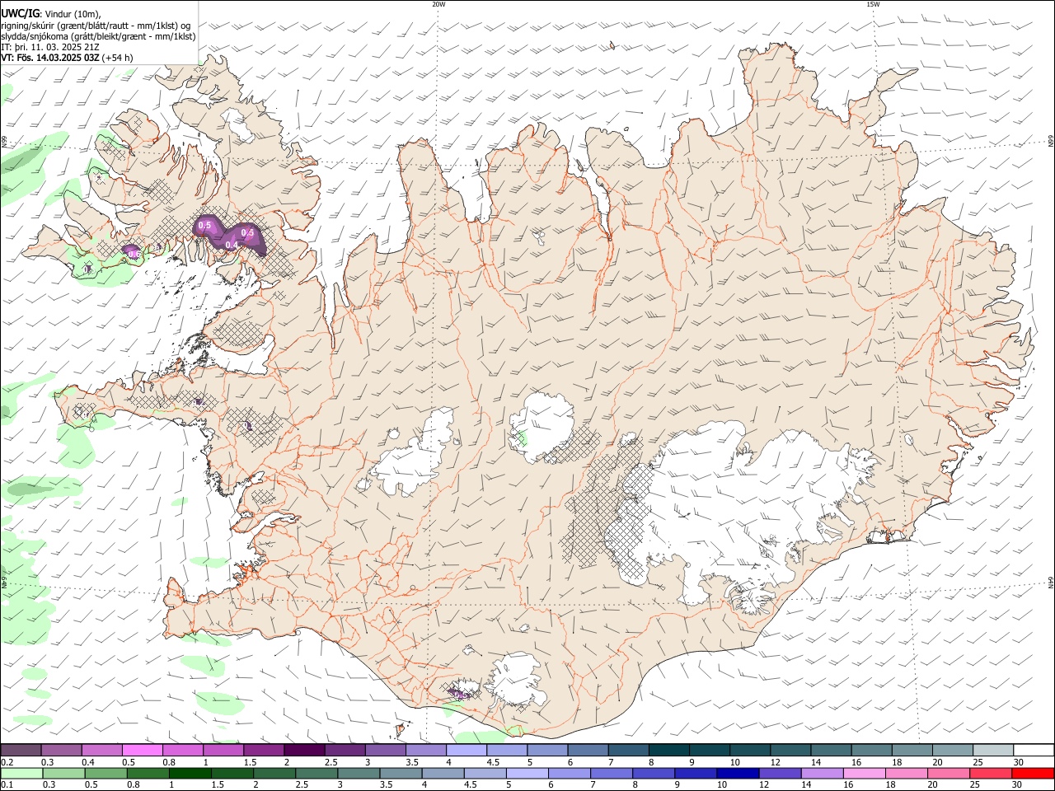This screenshot has height=791, width=1055.
Task: Click the 15W longitude label
Action: [873, 4]
